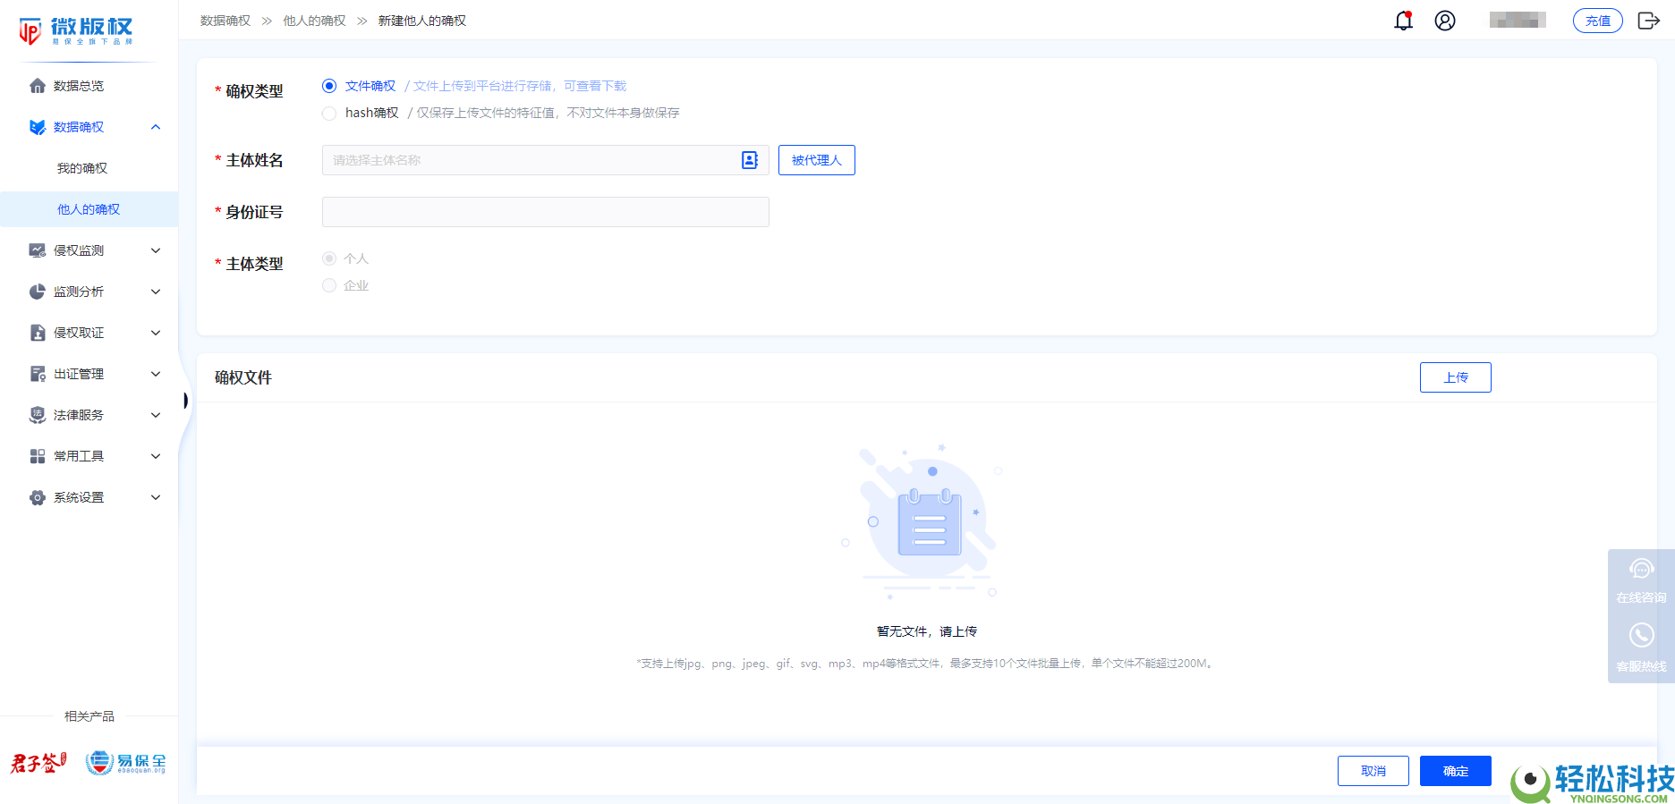Go to 数据确权 breadcrumb link
1675x804 pixels.
pyautogui.click(x=225, y=21)
